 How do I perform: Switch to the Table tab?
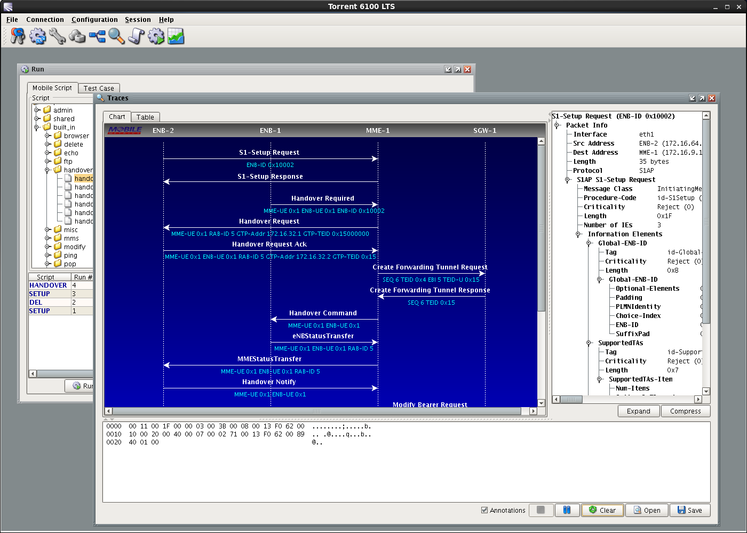145,117
